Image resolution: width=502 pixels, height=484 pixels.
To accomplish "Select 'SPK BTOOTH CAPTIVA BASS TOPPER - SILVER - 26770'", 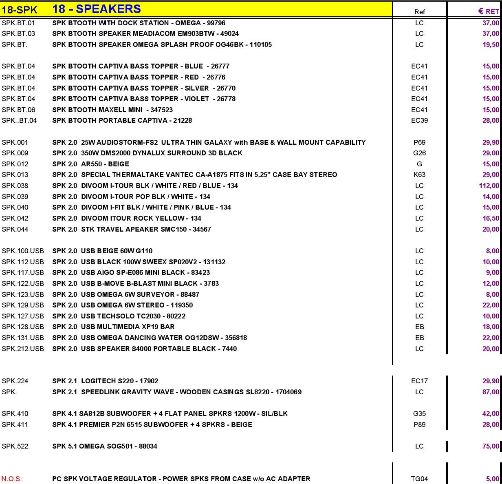I will 144,88.
